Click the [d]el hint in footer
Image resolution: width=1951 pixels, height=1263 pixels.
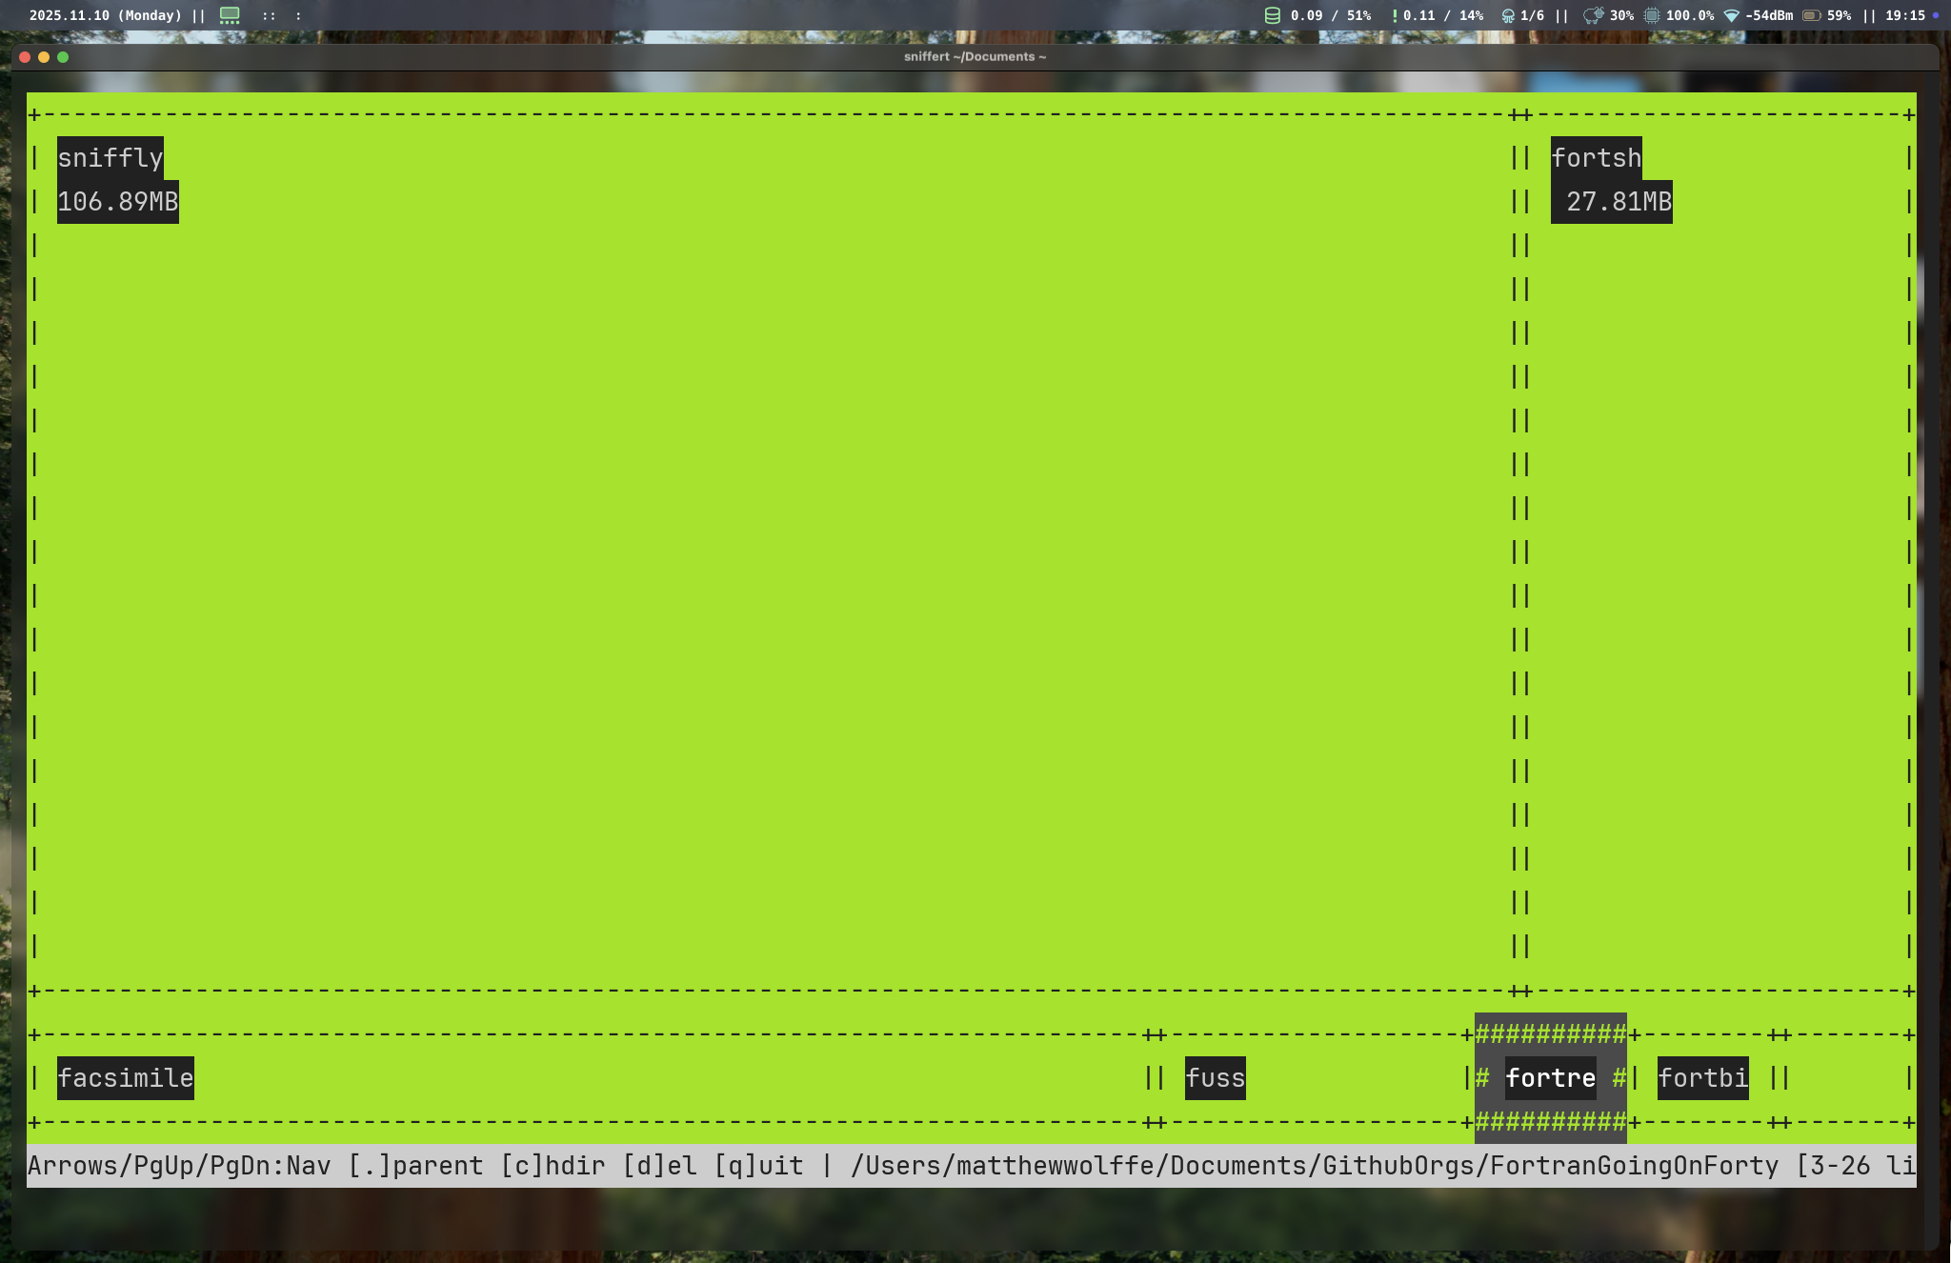[659, 1166]
